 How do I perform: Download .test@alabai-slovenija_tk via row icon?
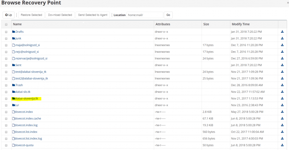[282, 72]
